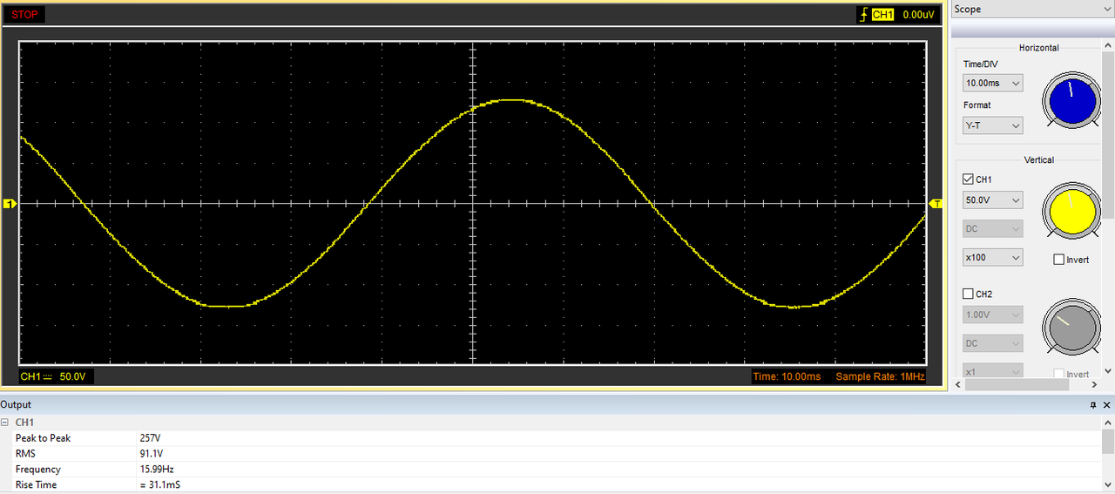
Task: Open the Time/DIV 10.00ms dropdown
Action: [x=993, y=83]
